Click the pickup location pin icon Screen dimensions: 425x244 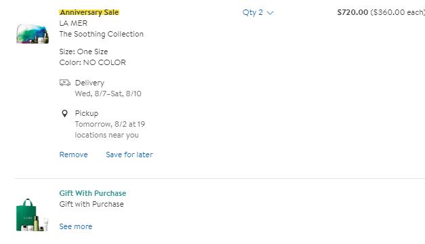(x=64, y=113)
